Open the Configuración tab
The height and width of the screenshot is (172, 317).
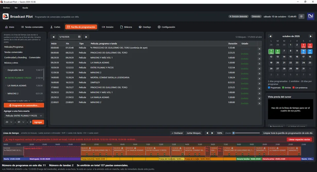coord(166,27)
